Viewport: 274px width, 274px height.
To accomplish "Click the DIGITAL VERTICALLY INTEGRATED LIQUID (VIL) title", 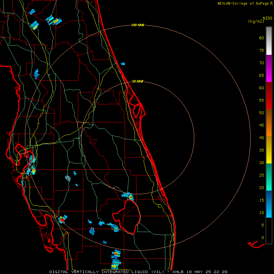I will click(x=107, y=272).
